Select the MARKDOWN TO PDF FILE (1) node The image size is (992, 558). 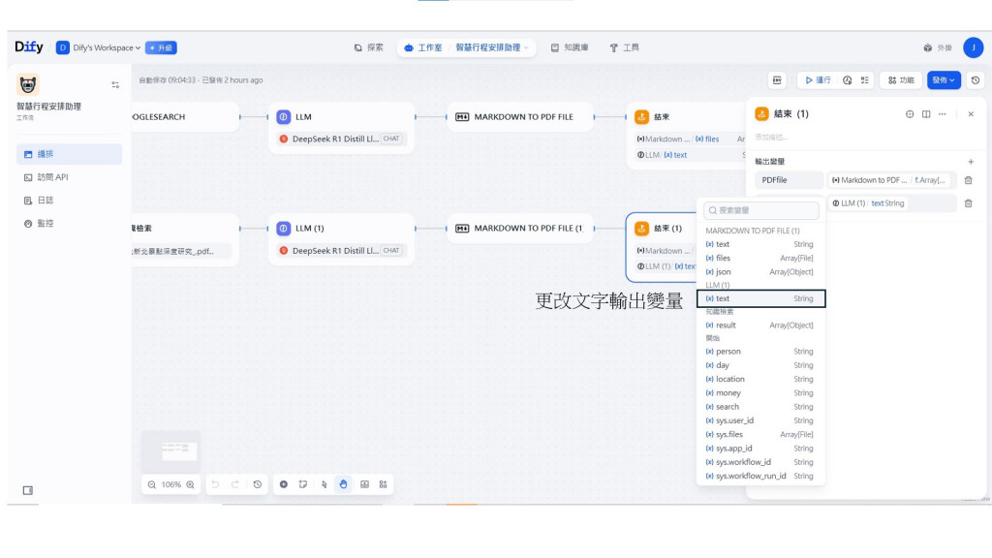point(520,229)
